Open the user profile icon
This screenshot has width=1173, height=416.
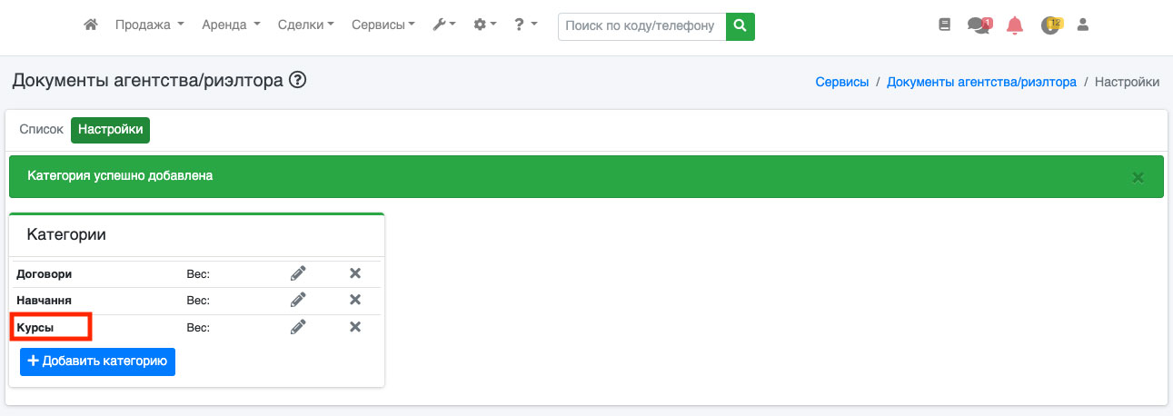tap(1082, 25)
